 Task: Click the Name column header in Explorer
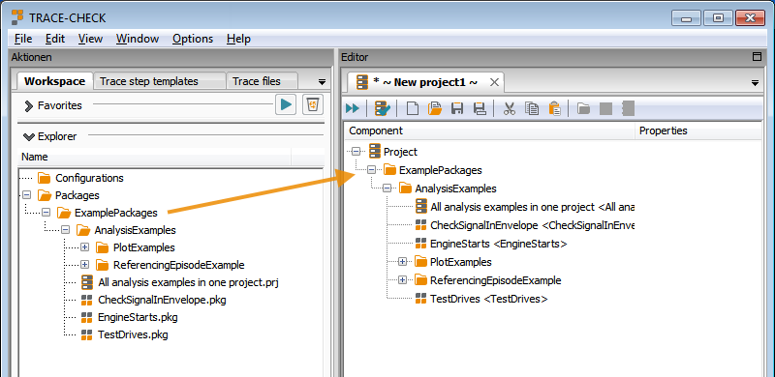point(154,157)
